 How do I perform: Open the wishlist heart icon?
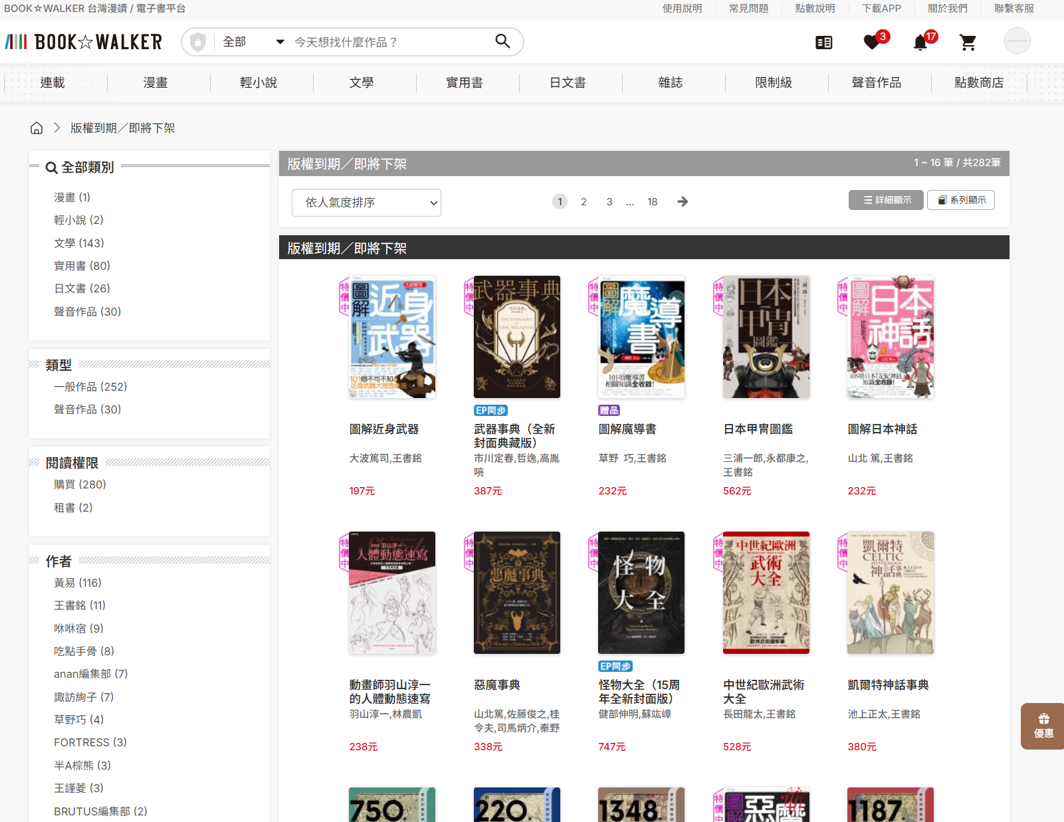tap(871, 43)
